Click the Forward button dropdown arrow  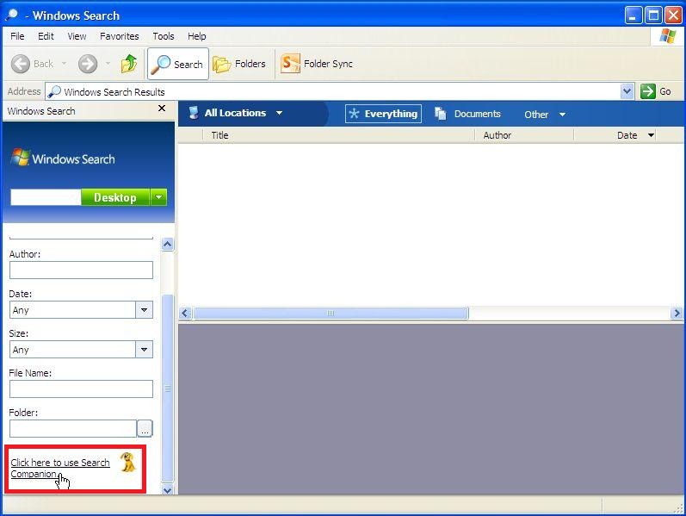pos(108,64)
